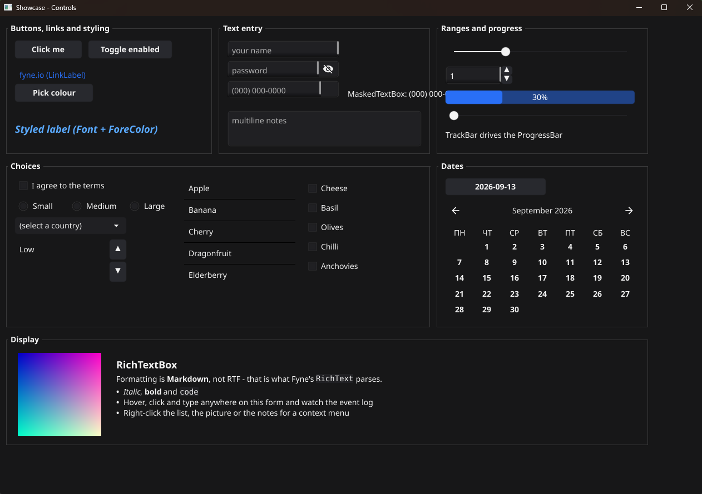Select the Large radio button
Viewport: 702px width, 494px height.
(135, 206)
